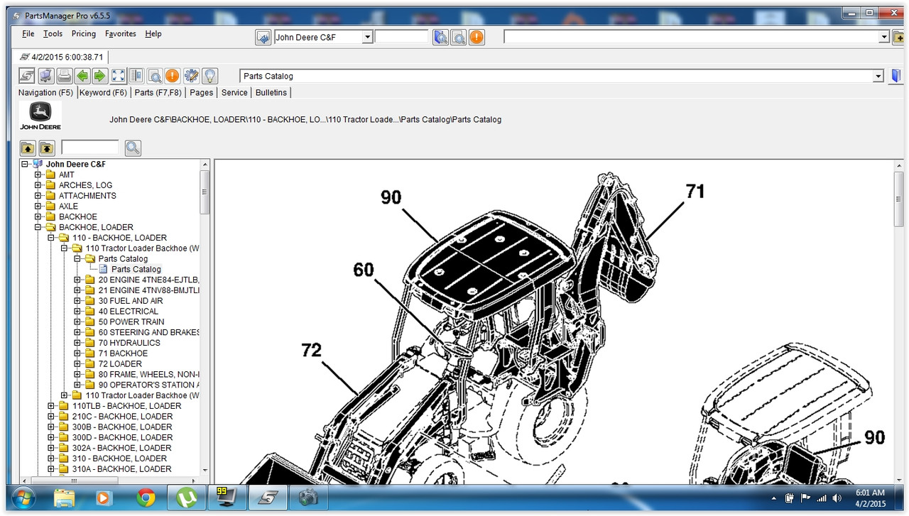Open the Windows Start menu
This screenshot has width=909, height=516.
(23, 498)
